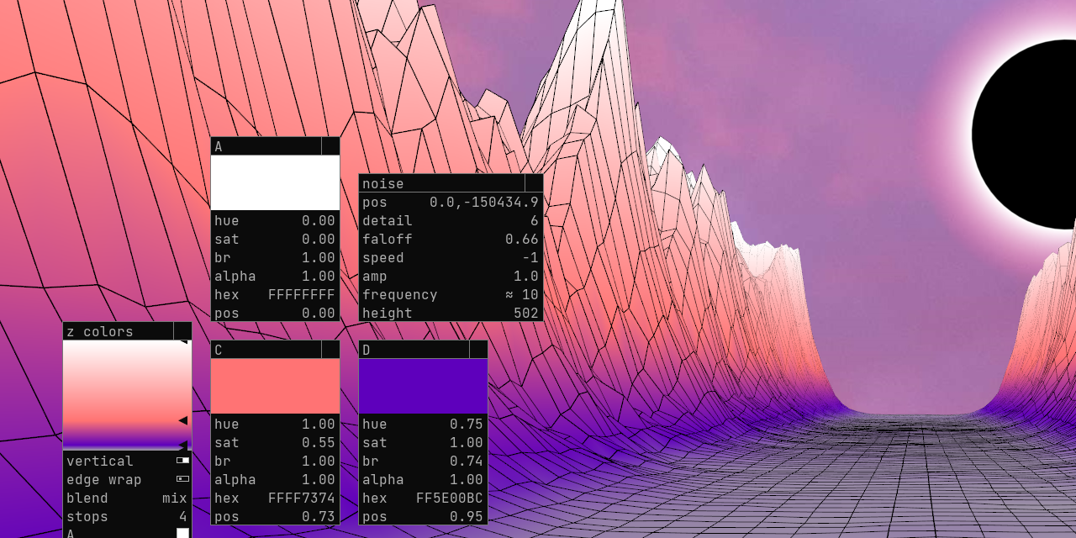The width and height of the screenshot is (1076, 538).
Task: Select the middle gradient stop arrow in z colors
Action: [183, 420]
